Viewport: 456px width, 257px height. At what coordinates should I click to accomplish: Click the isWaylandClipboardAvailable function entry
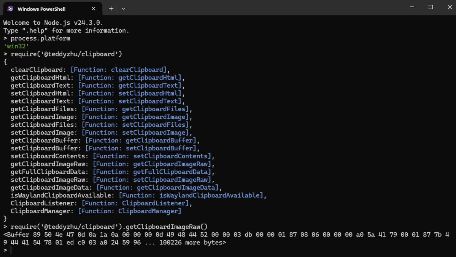[139, 196]
